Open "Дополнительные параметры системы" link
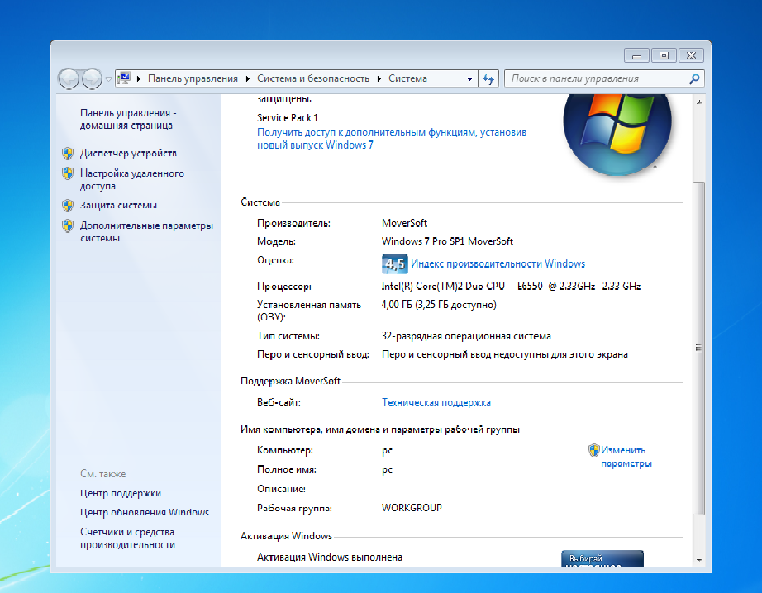762x593 pixels. click(x=147, y=231)
